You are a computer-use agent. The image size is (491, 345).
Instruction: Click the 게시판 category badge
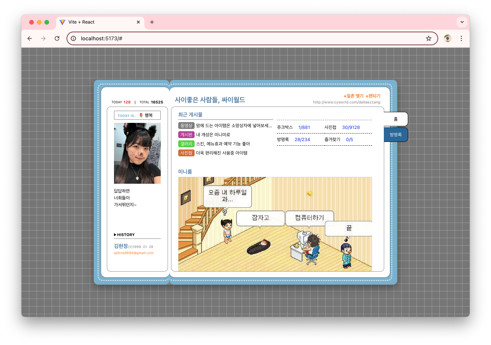tap(186, 135)
